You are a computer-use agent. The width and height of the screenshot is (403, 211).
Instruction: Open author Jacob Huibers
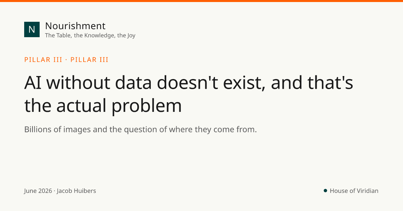click(76, 191)
